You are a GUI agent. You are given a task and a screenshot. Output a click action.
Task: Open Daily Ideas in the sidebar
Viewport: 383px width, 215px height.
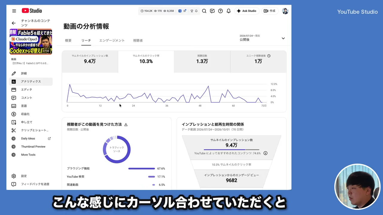[x=31, y=139]
